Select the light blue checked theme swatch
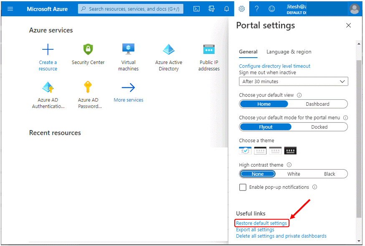The image size is (365, 246). coord(245,151)
